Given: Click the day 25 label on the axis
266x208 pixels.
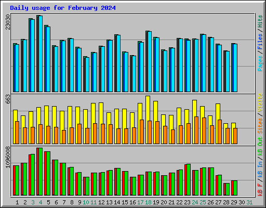Looking at the screenshot, I should point(203,202).
